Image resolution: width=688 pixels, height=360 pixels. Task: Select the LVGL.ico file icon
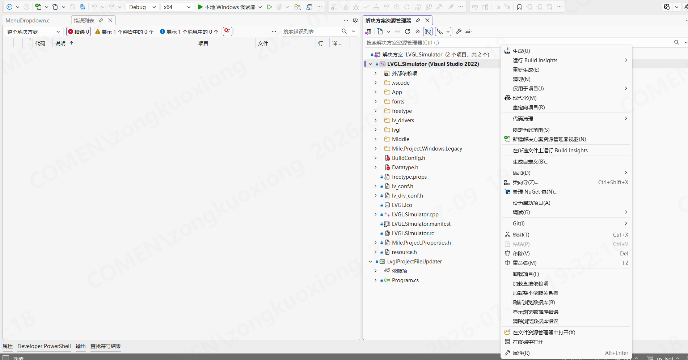[387, 205]
